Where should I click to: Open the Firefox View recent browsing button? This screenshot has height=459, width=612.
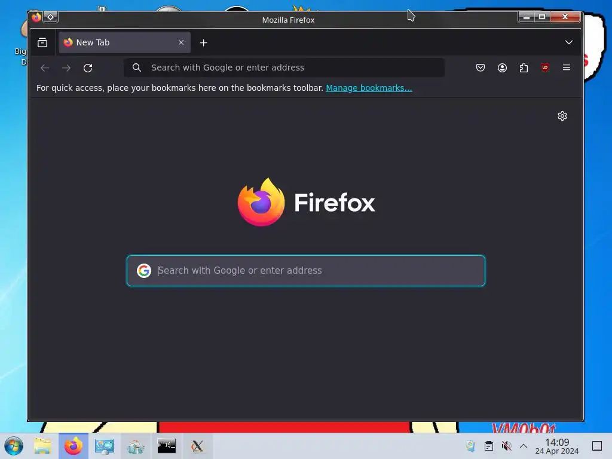[42, 42]
